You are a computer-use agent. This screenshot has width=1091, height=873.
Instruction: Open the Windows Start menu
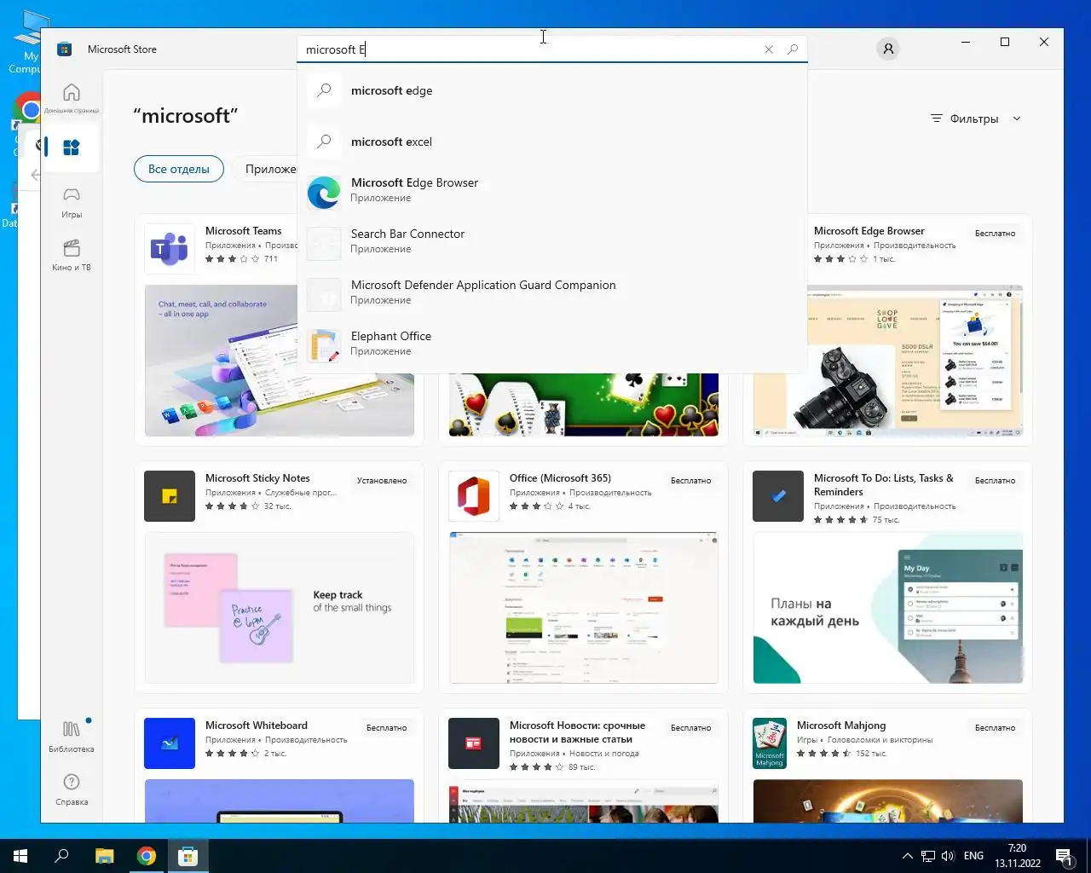click(x=20, y=856)
